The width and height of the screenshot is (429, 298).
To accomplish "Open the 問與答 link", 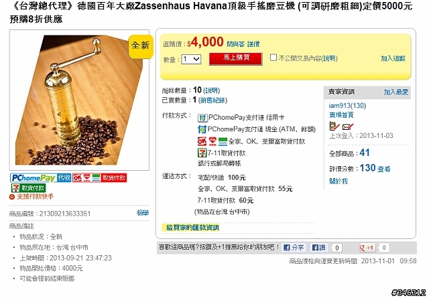I will click(x=235, y=44).
